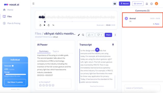
Task: Click the Individual plan header
Action: point(15,60)
